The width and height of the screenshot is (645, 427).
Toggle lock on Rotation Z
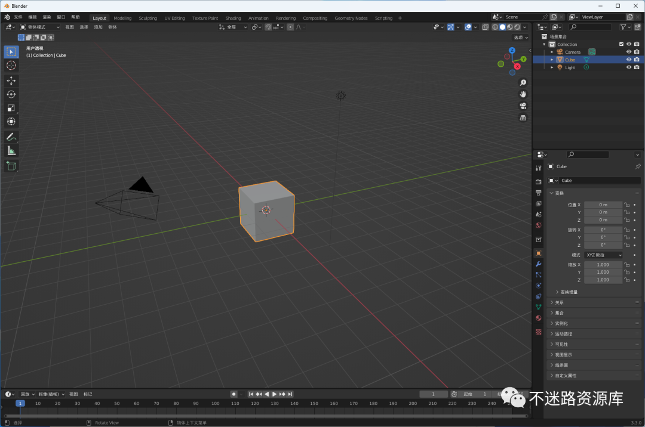[x=626, y=245]
